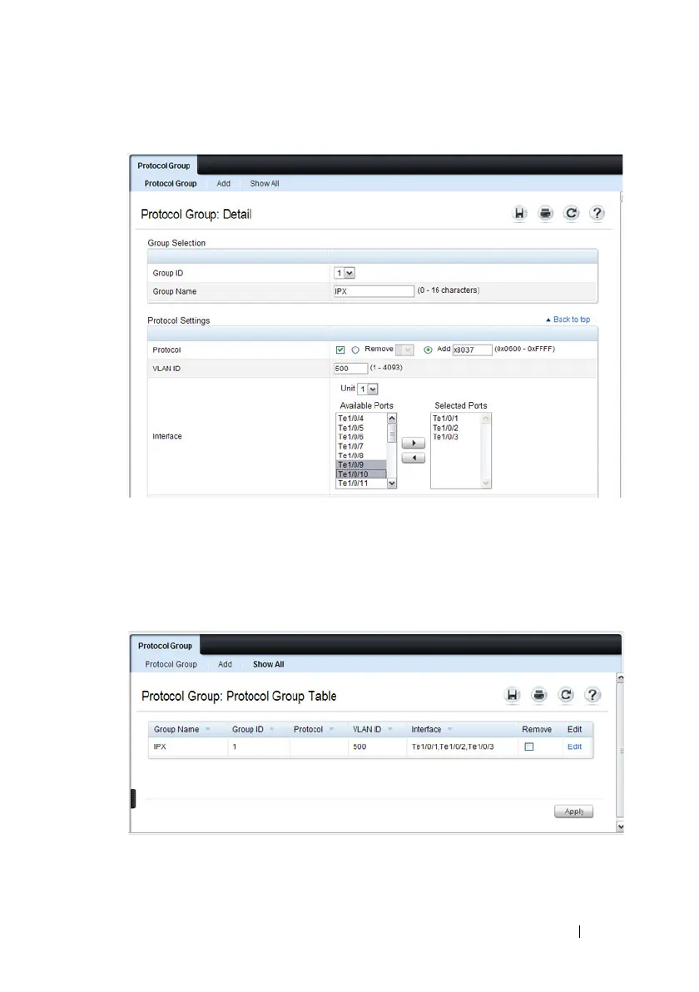This screenshot has width=699, height=992.
Task: Click Save icon in Protocol Group Table panel
Action: (x=513, y=695)
